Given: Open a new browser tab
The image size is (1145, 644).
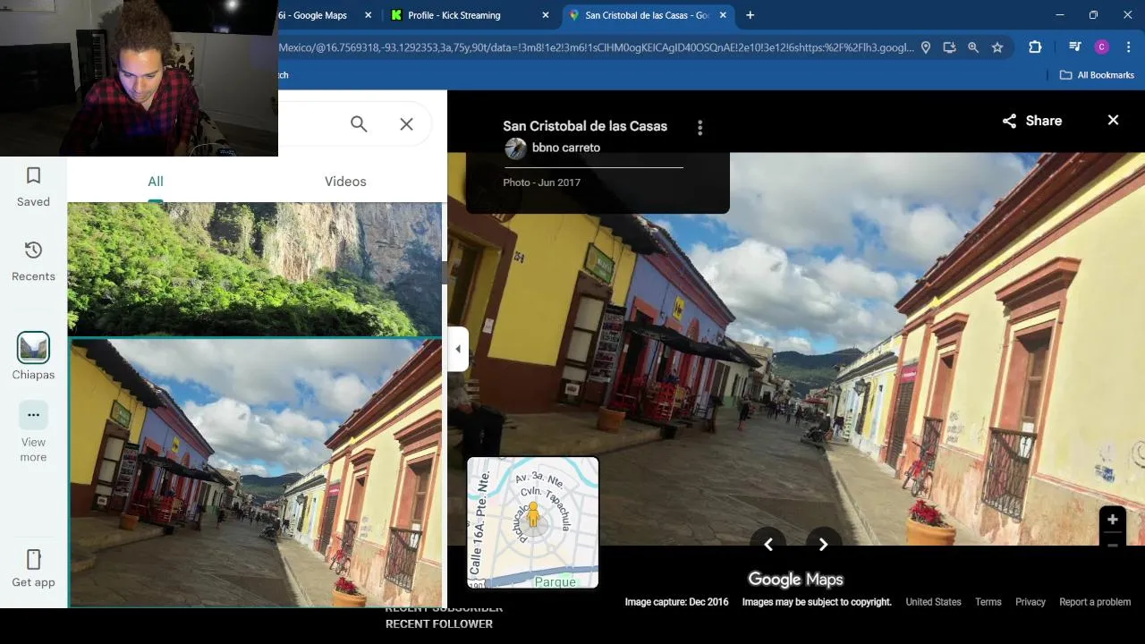Looking at the screenshot, I should pyautogui.click(x=750, y=15).
